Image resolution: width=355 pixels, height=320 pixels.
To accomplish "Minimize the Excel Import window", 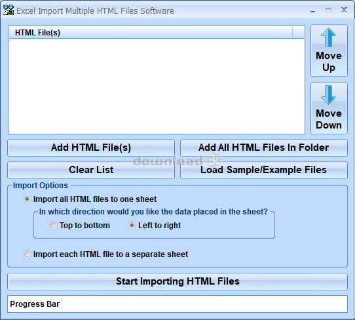I will [313, 10].
